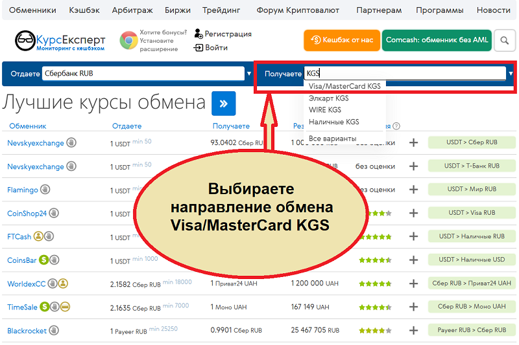
Task: Open the Арбитраж menu item
Action: pos(132,10)
